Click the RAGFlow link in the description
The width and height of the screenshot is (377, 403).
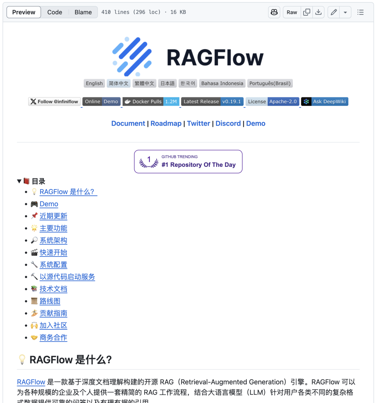(x=31, y=382)
